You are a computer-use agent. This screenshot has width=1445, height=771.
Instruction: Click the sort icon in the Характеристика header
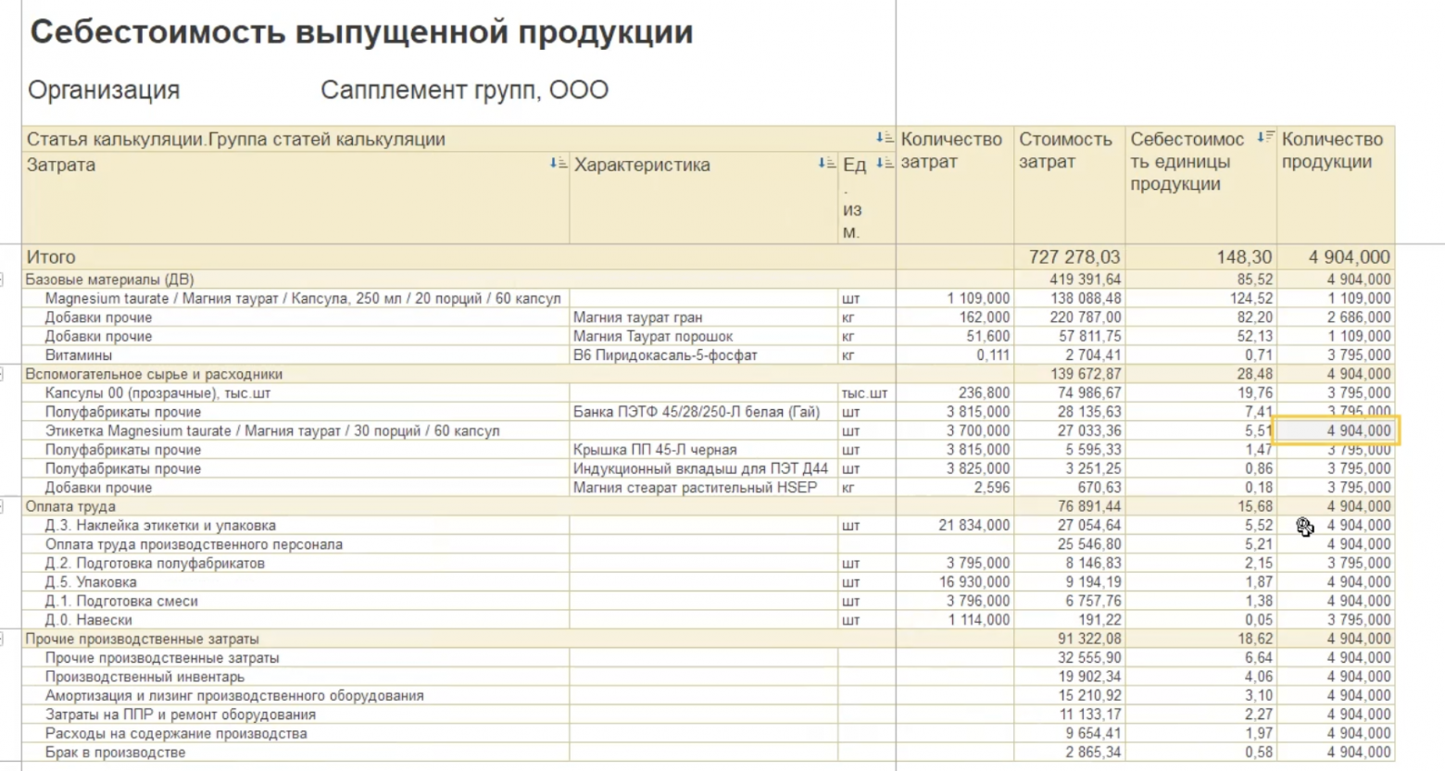826,163
